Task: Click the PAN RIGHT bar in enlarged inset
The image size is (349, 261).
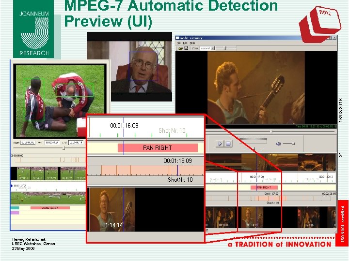Action: click(x=158, y=148)
